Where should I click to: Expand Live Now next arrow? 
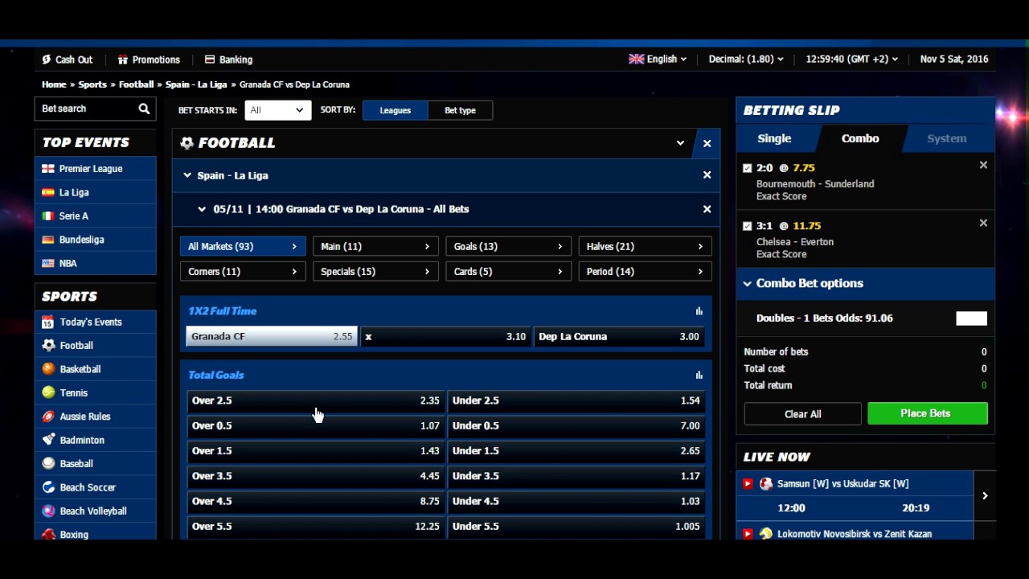click(985, 495)
